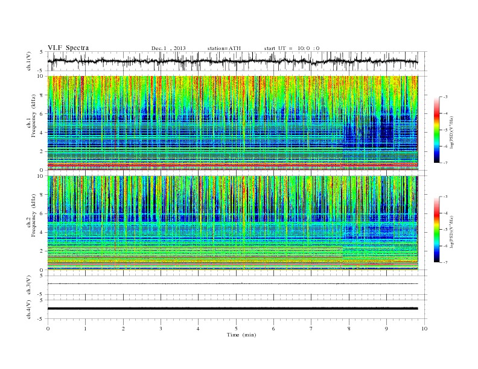Select the ch.1 "Frequency (kHz)" axis label
The height and width of the screenshot is (369, 478).
[x=34, y=116]
